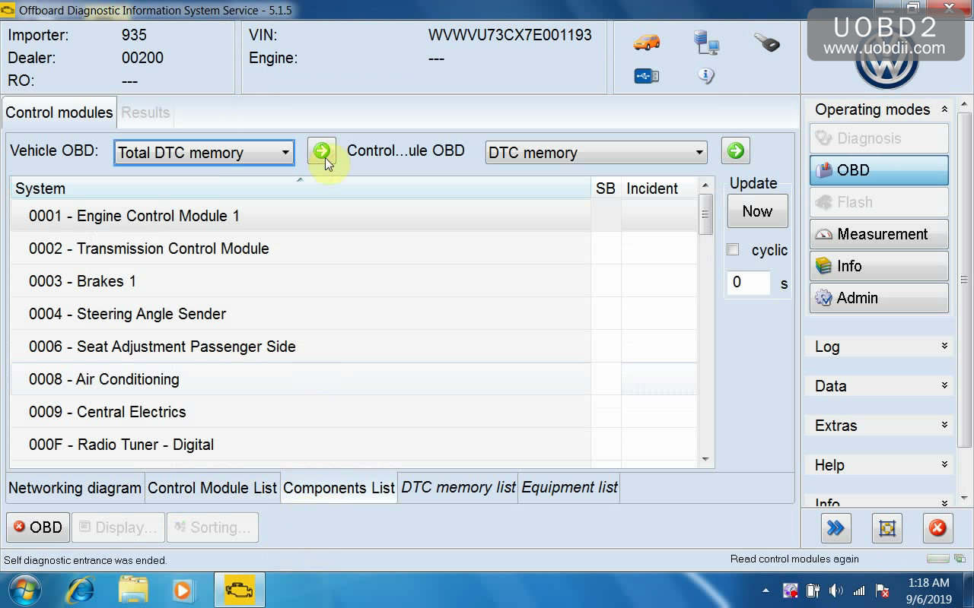Viewport: 974px width, 608px height.
Task: Run Control module OBD green arrow
Action: (735, 151)
